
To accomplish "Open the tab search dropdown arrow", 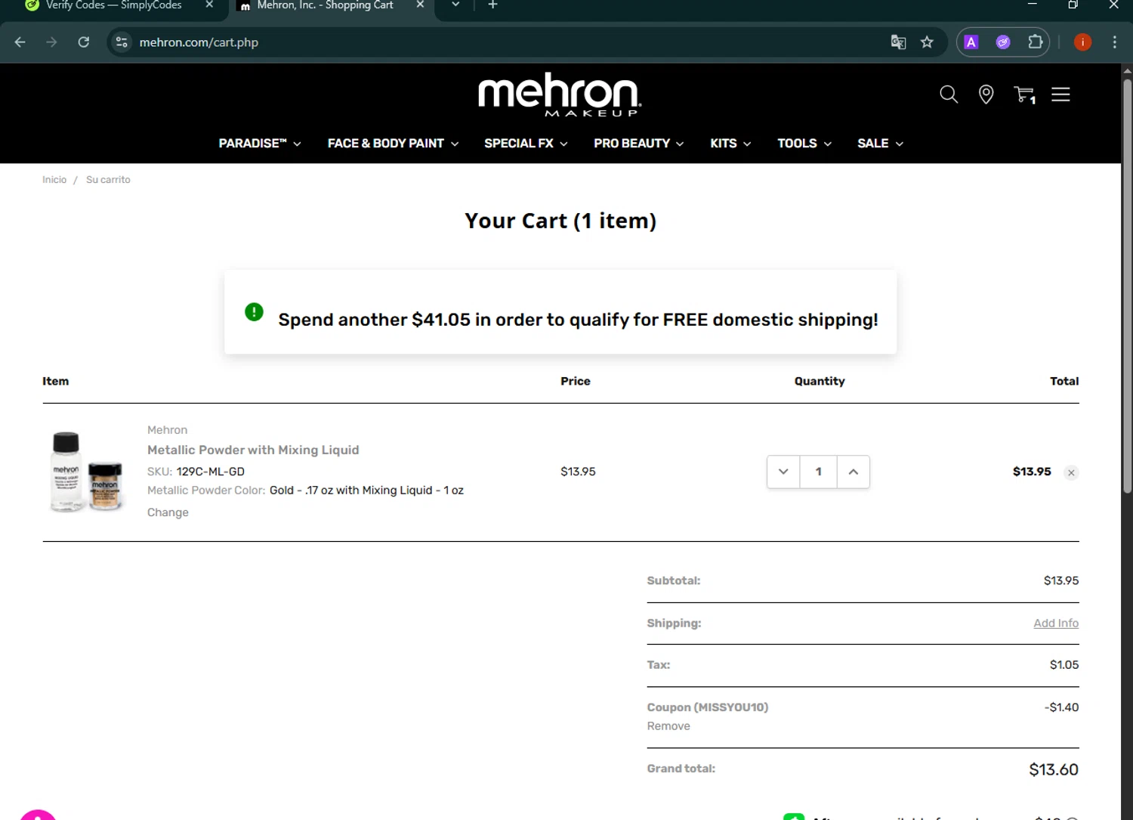I will (455, 5).
